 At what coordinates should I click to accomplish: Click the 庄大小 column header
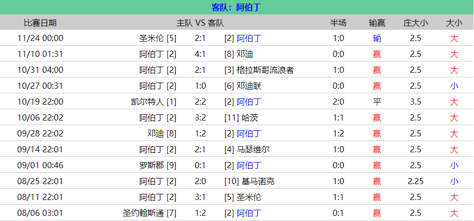click(416, 23)
